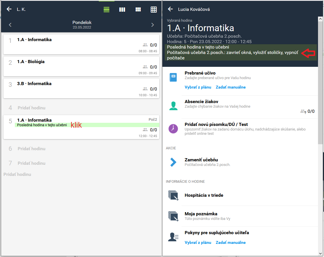Viewport: 324px width, 257px height.
Task: Click Vybrať z plánu under Prebrané učivo
Action: [x=198, y=87]
